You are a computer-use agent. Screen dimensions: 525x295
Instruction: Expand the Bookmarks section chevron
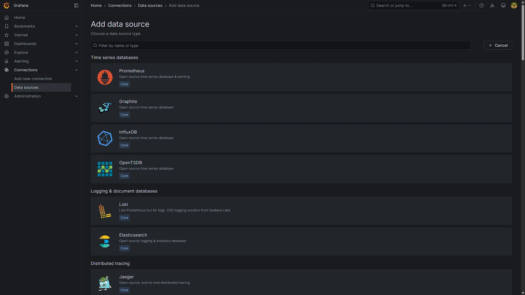[77, 26]
